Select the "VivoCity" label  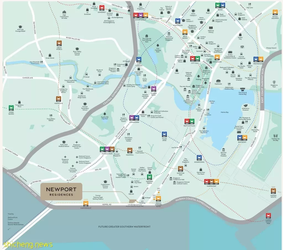point(11,214)
